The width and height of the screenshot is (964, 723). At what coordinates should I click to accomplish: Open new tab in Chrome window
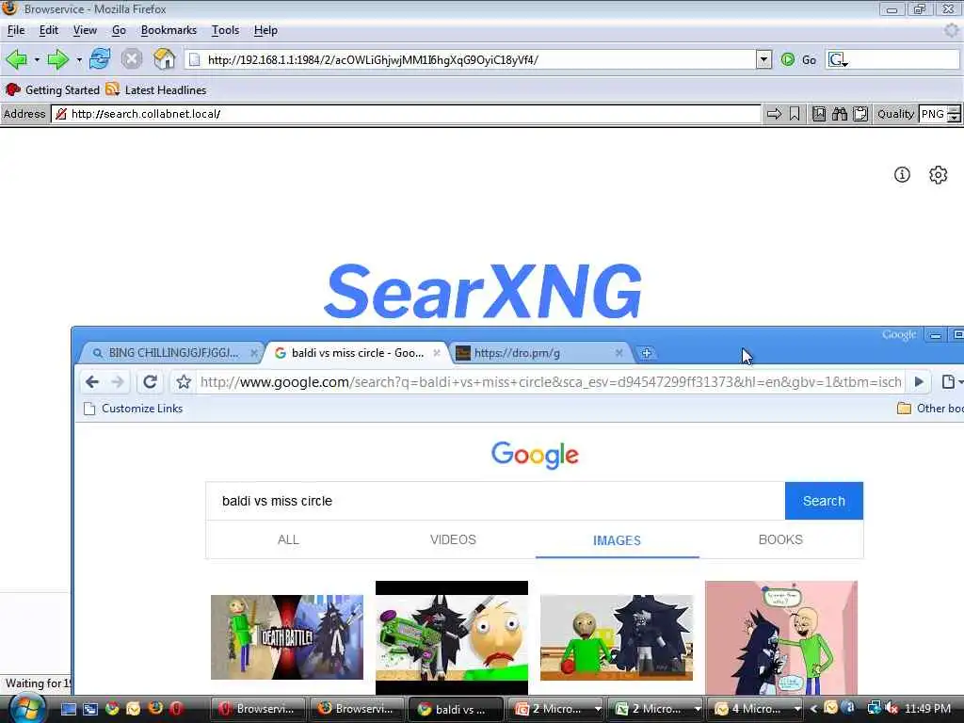pyautogui.click(x=646, y=353)
